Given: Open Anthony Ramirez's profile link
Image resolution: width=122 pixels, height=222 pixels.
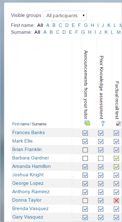Looking at the screenshot, I should 31,192.
